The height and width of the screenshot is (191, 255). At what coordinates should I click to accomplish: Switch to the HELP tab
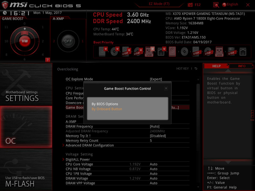click(x=216, y=66)
